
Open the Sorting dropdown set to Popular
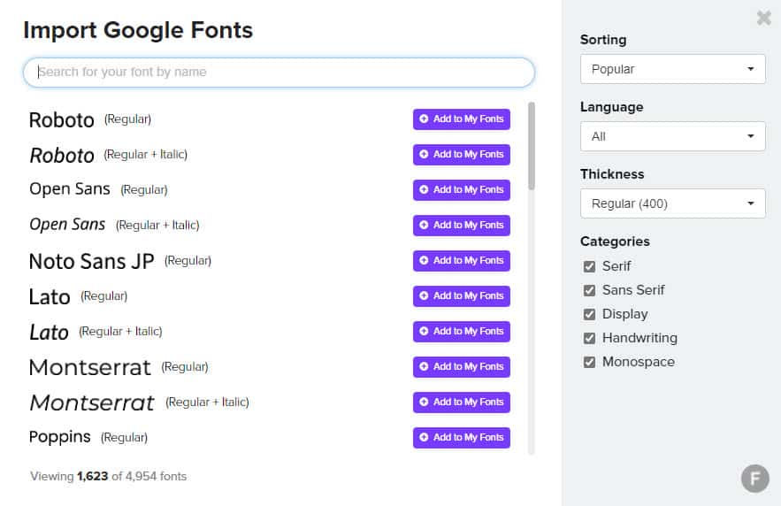pos(672,69)
